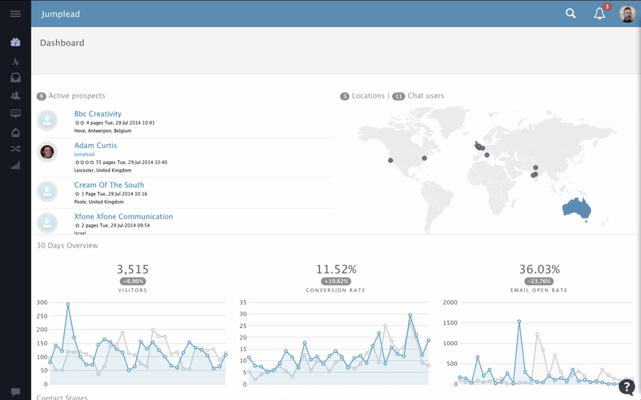
Task: Open Adam Curtis prospect profile
Action: pos(95,145)
